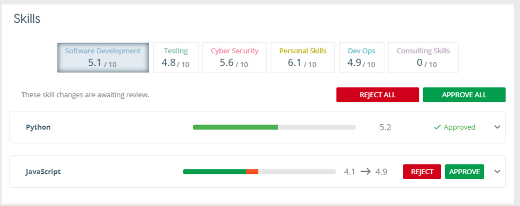Expand the Python skill row chevron
The width and height of the screenshot is (520, 206).
point(497,127)
